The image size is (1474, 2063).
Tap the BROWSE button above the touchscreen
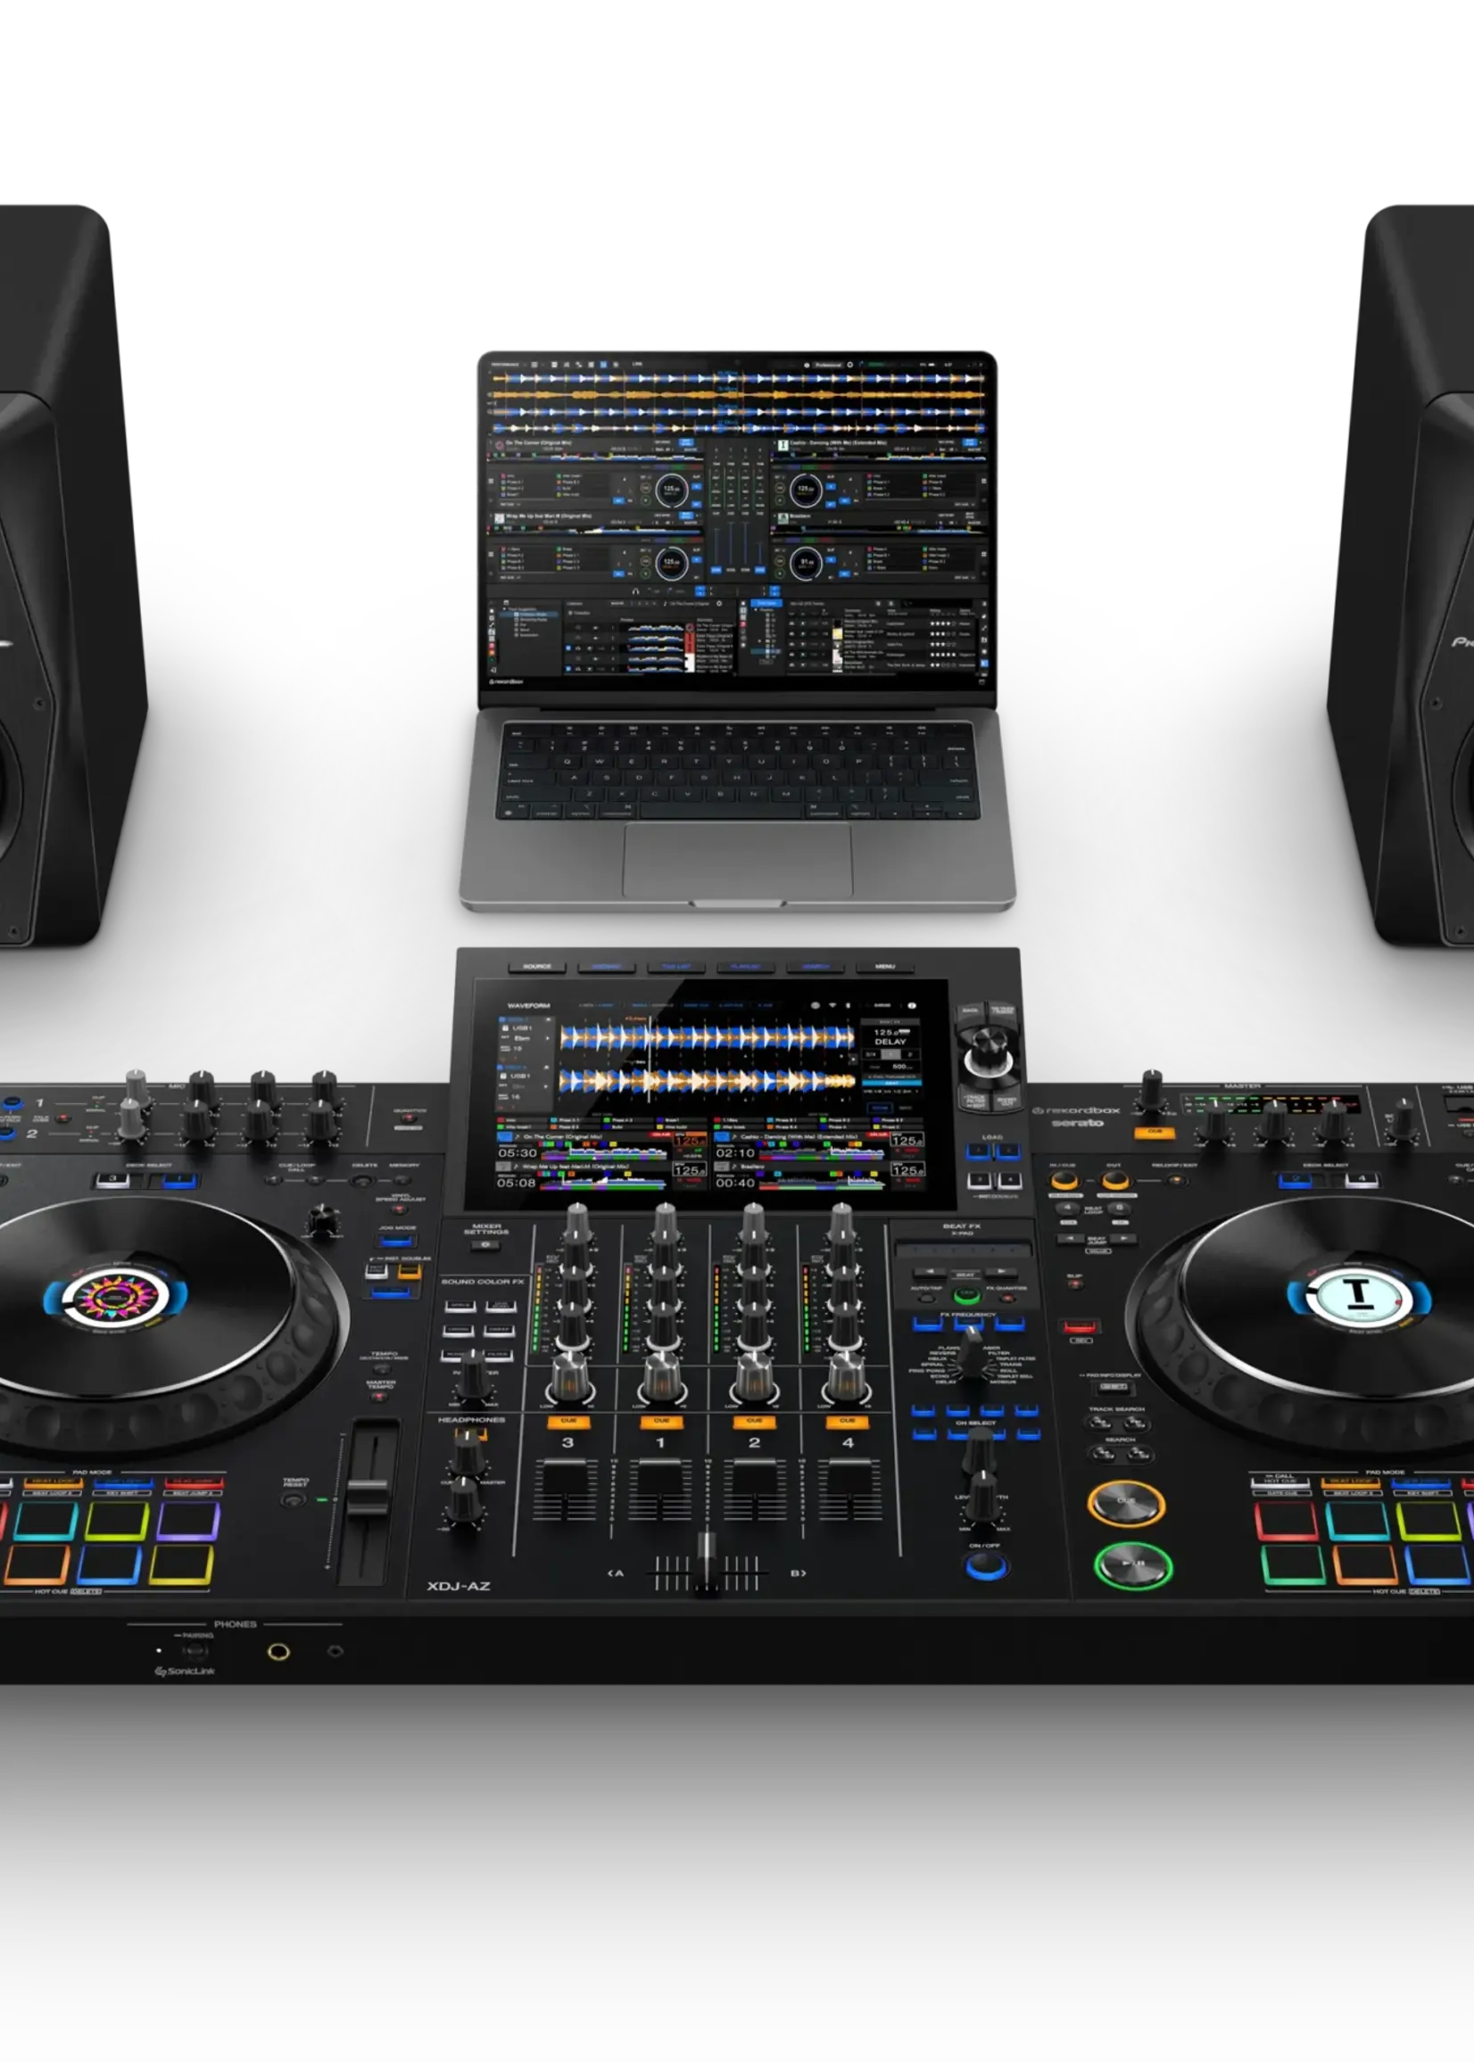[x=607, y=966]
